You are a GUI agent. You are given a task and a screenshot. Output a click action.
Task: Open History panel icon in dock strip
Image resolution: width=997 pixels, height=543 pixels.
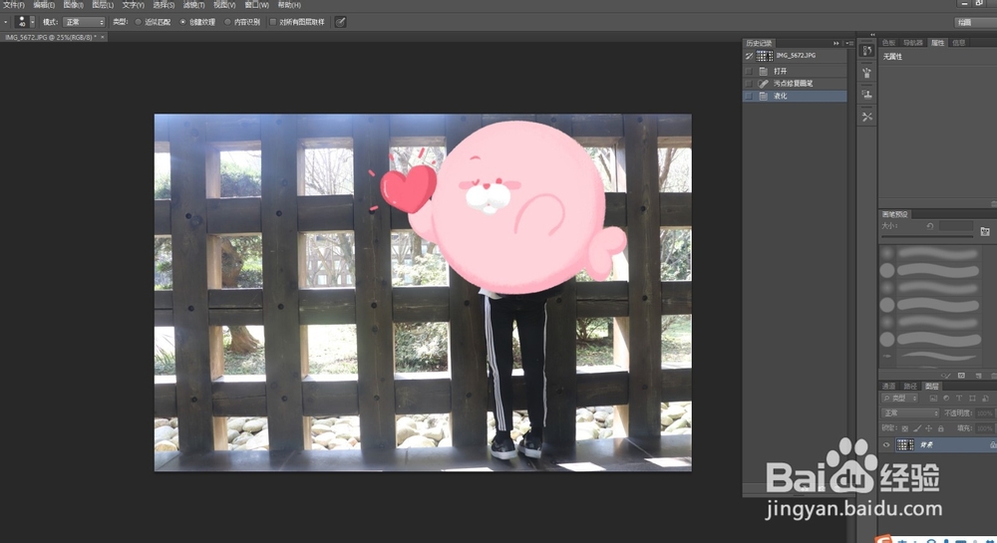click(x=866, y=51)
